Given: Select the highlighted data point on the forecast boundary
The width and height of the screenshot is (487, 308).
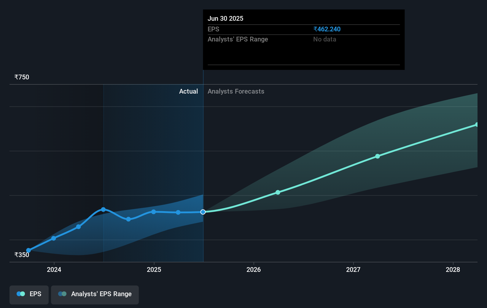Looking at the screenshot, I should [x=203, y=212].
